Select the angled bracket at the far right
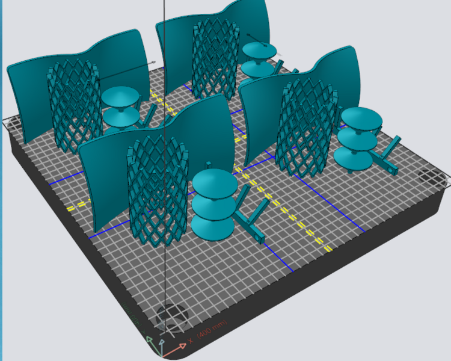This screenshot has width=451, height=361. click(x=387, y=158)
